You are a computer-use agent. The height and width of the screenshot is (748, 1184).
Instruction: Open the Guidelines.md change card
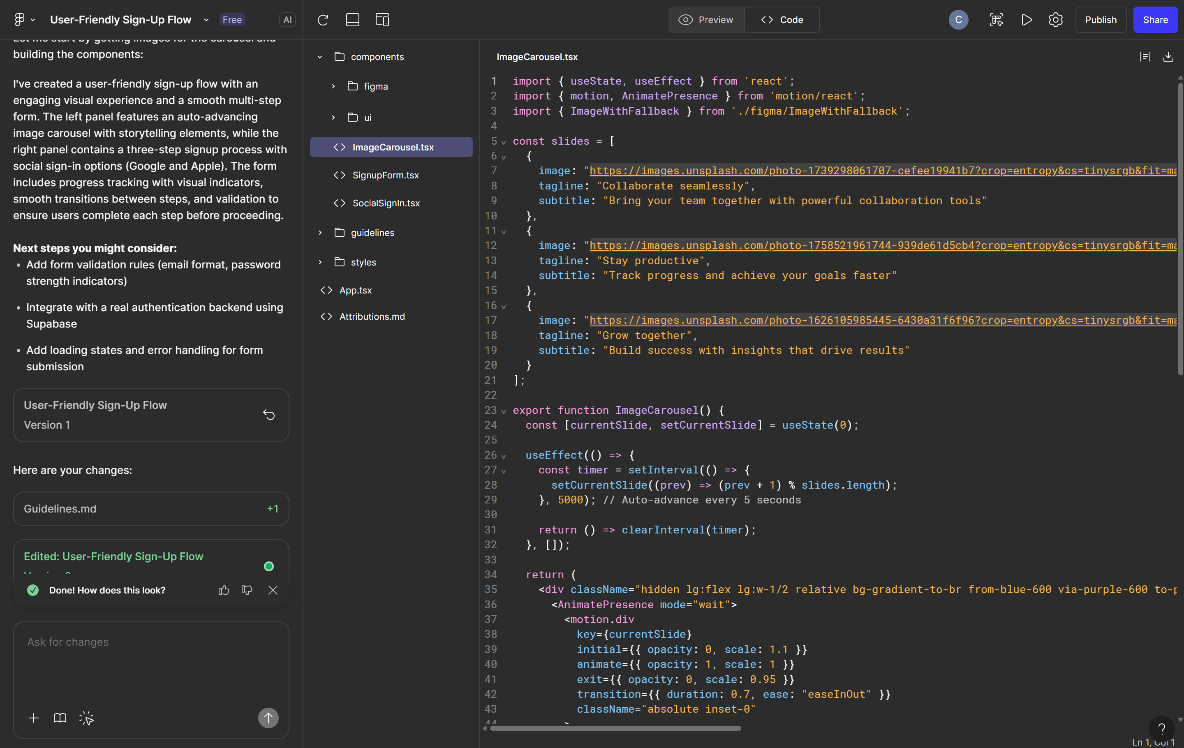(151, 509)
